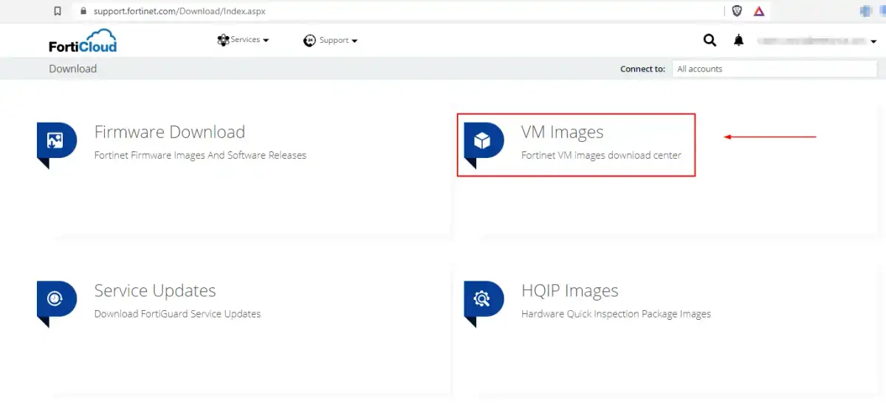Click 'Fortinet VM images download center' text
The width and height of the screenshot is (886, 404).
coord(601,155)
